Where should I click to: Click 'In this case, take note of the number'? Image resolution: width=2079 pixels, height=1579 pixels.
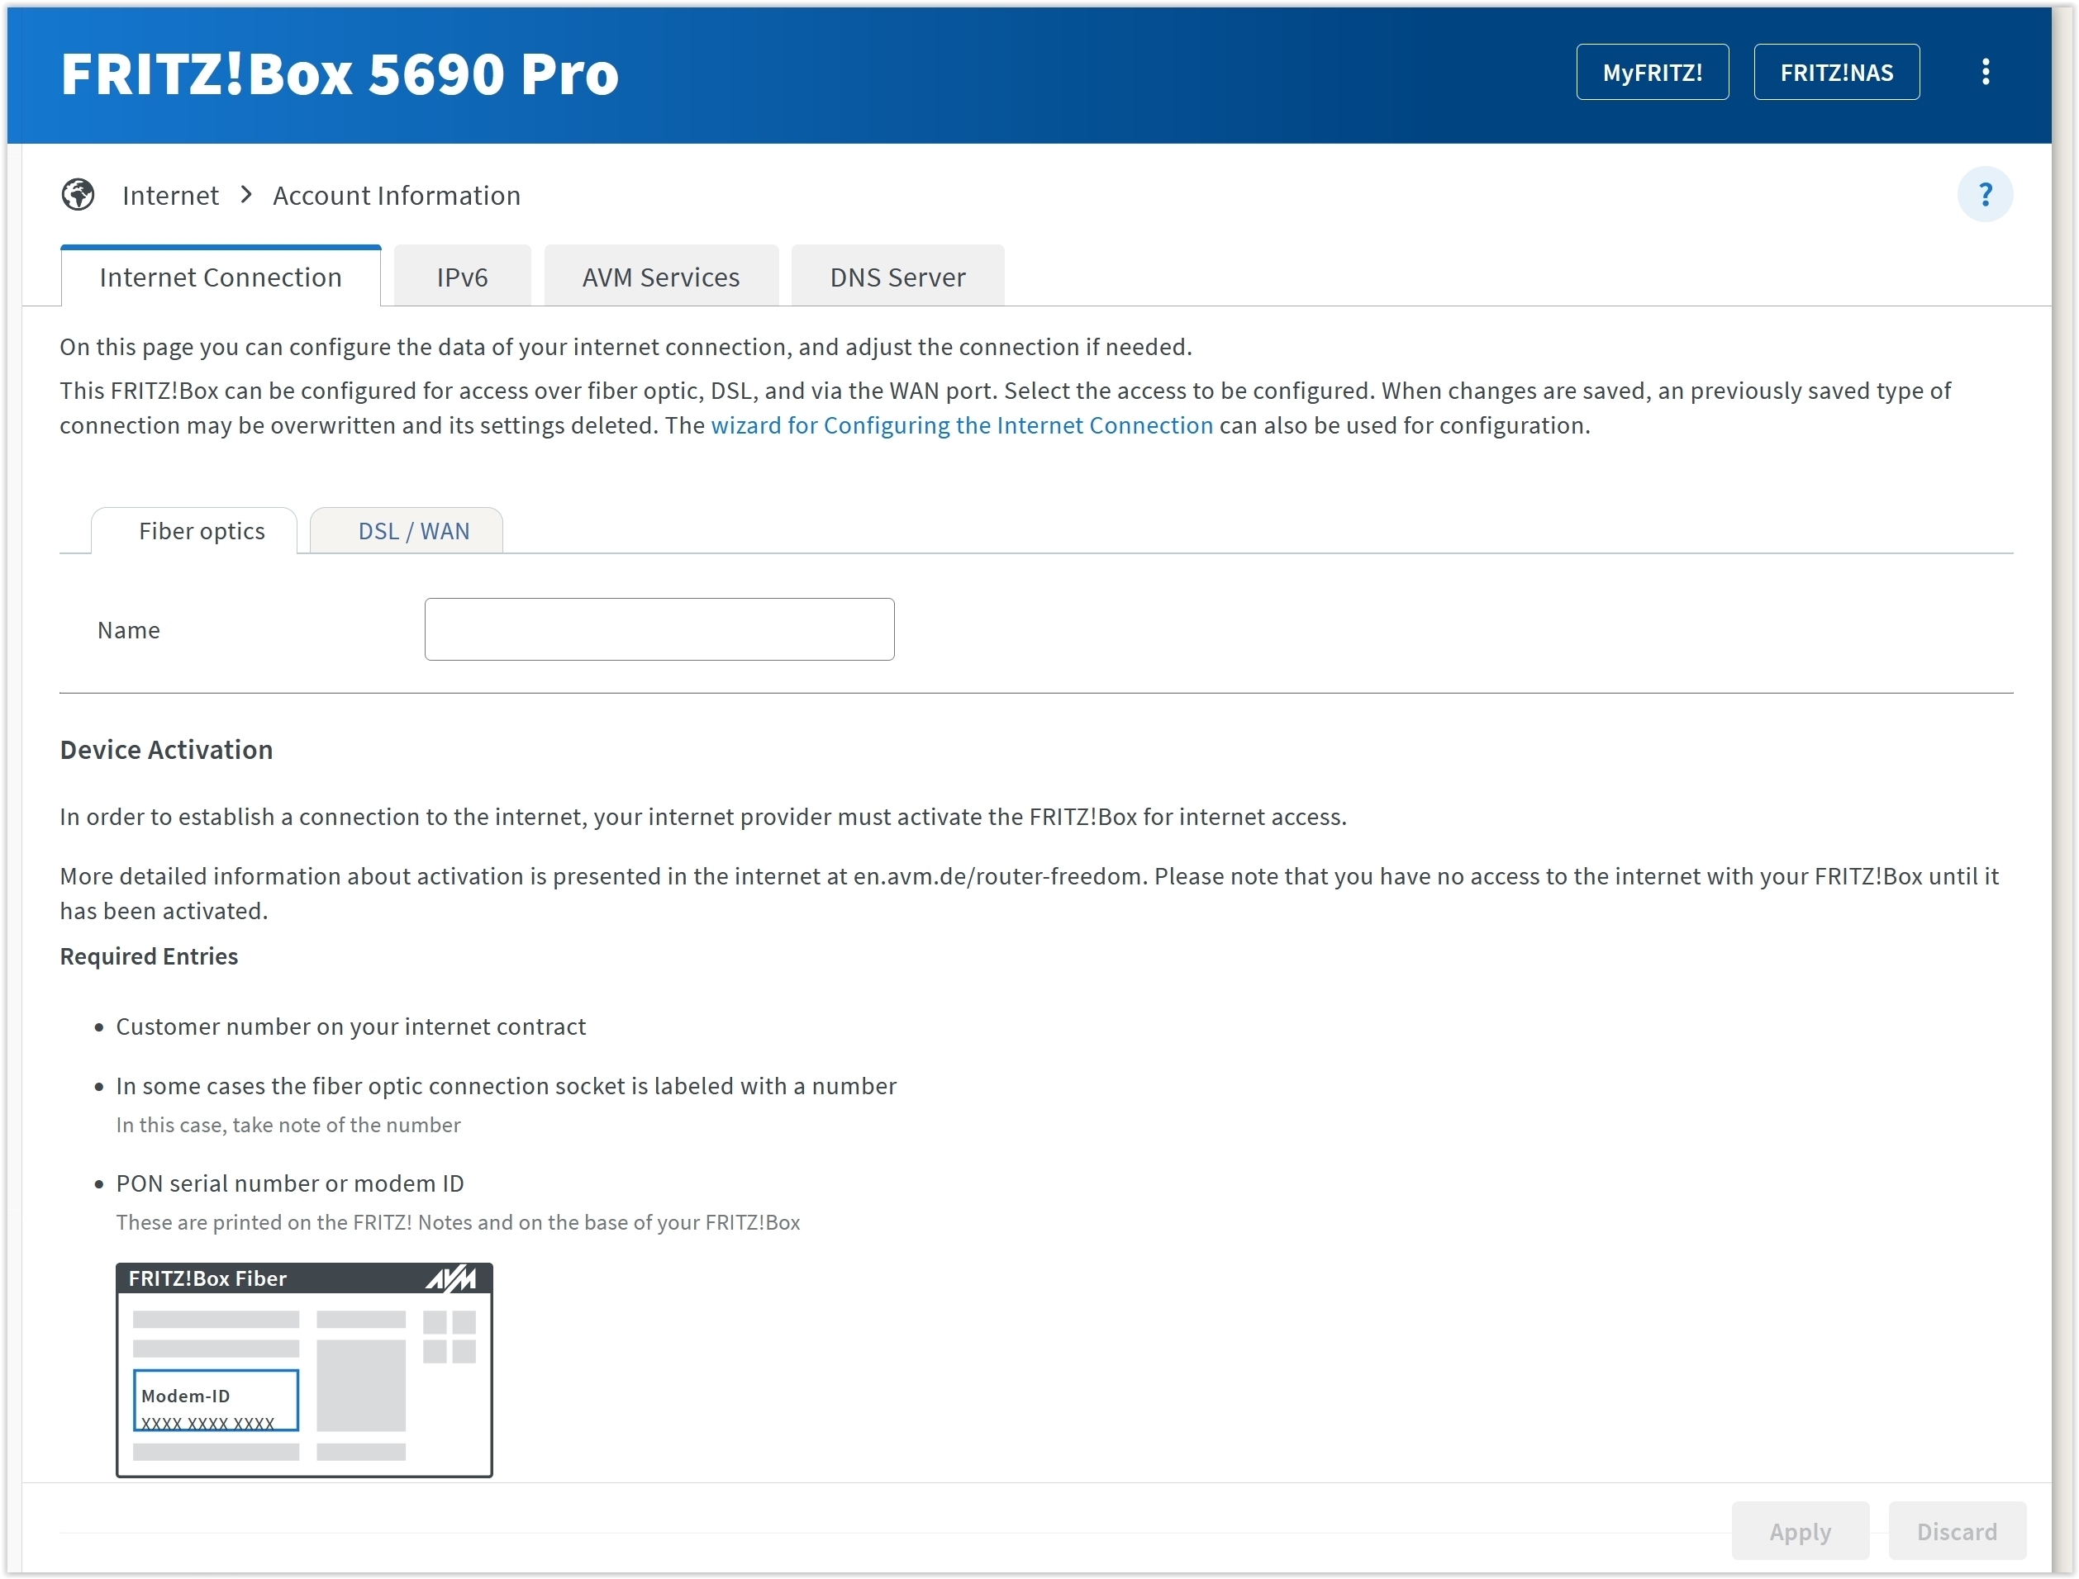click(288, 1125)
